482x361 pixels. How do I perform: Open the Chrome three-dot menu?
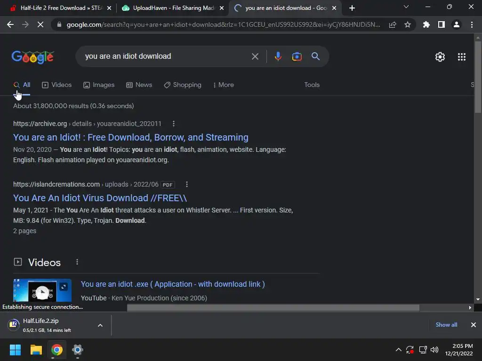pos(472,24)
